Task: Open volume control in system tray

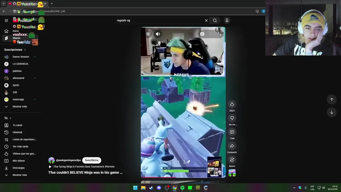Action: pyautogui.click(x=323, y=188)
